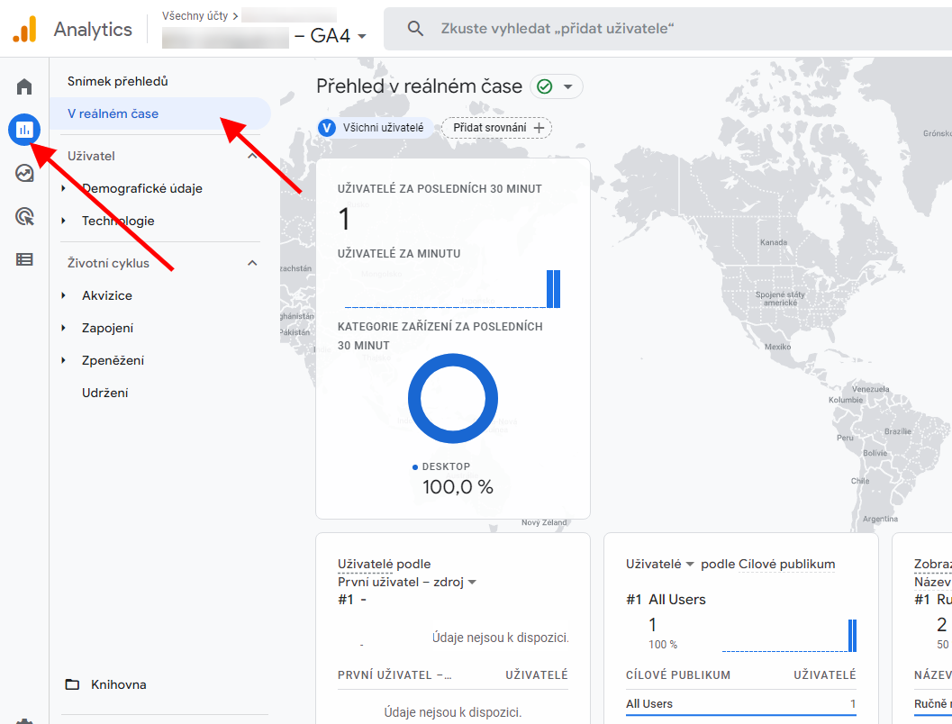
Task: Collapse the Životní cyklus section
Action: [x=252, y=263]
